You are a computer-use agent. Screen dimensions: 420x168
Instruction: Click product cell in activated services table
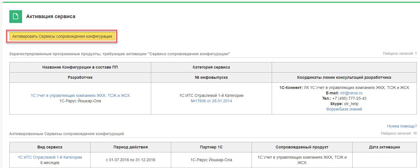302,160
